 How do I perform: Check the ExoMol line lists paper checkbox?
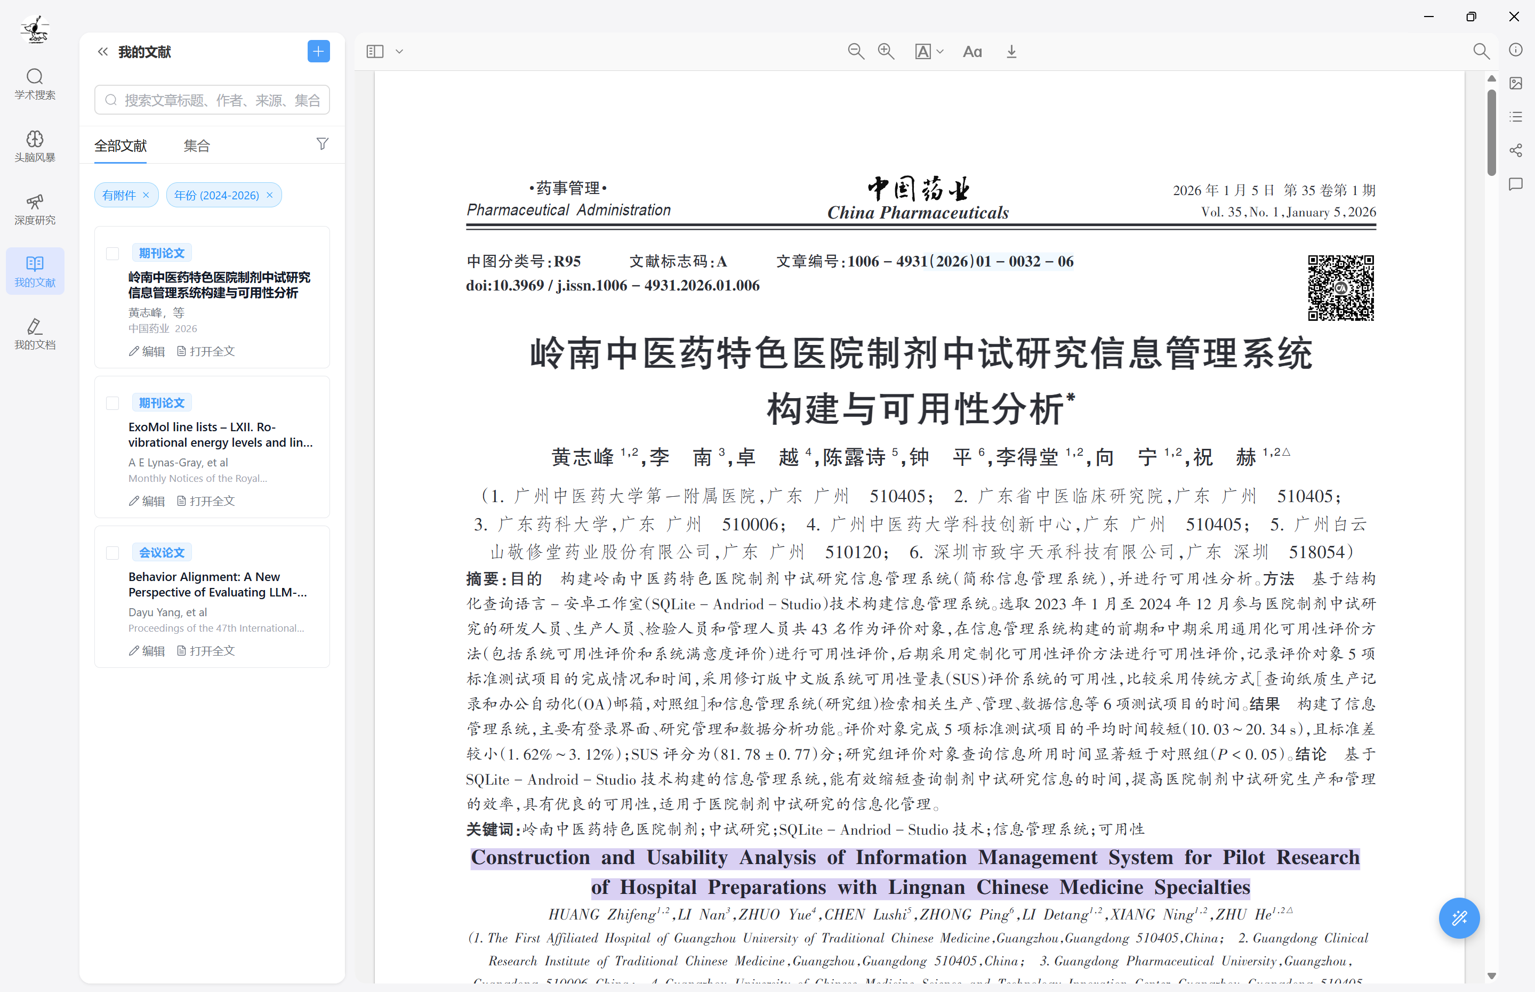112,403
